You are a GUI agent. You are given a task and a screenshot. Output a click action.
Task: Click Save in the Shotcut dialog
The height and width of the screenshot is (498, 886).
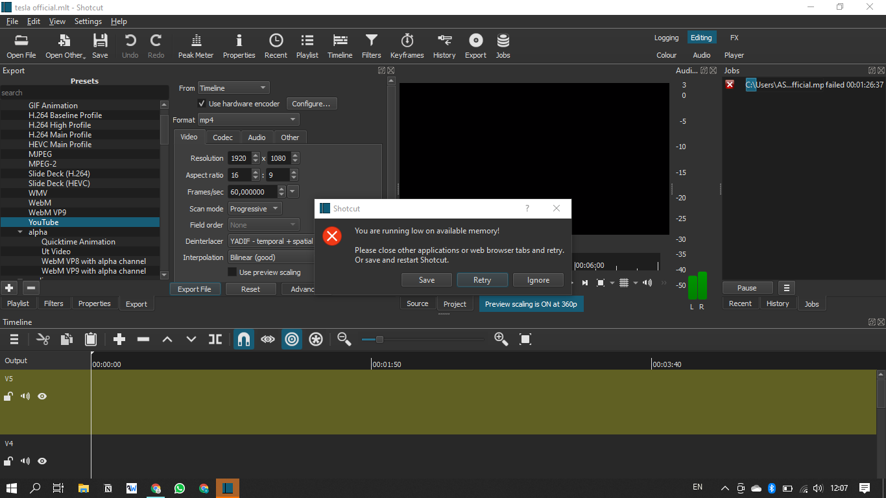pyautogui.click(x=427, y=280)
